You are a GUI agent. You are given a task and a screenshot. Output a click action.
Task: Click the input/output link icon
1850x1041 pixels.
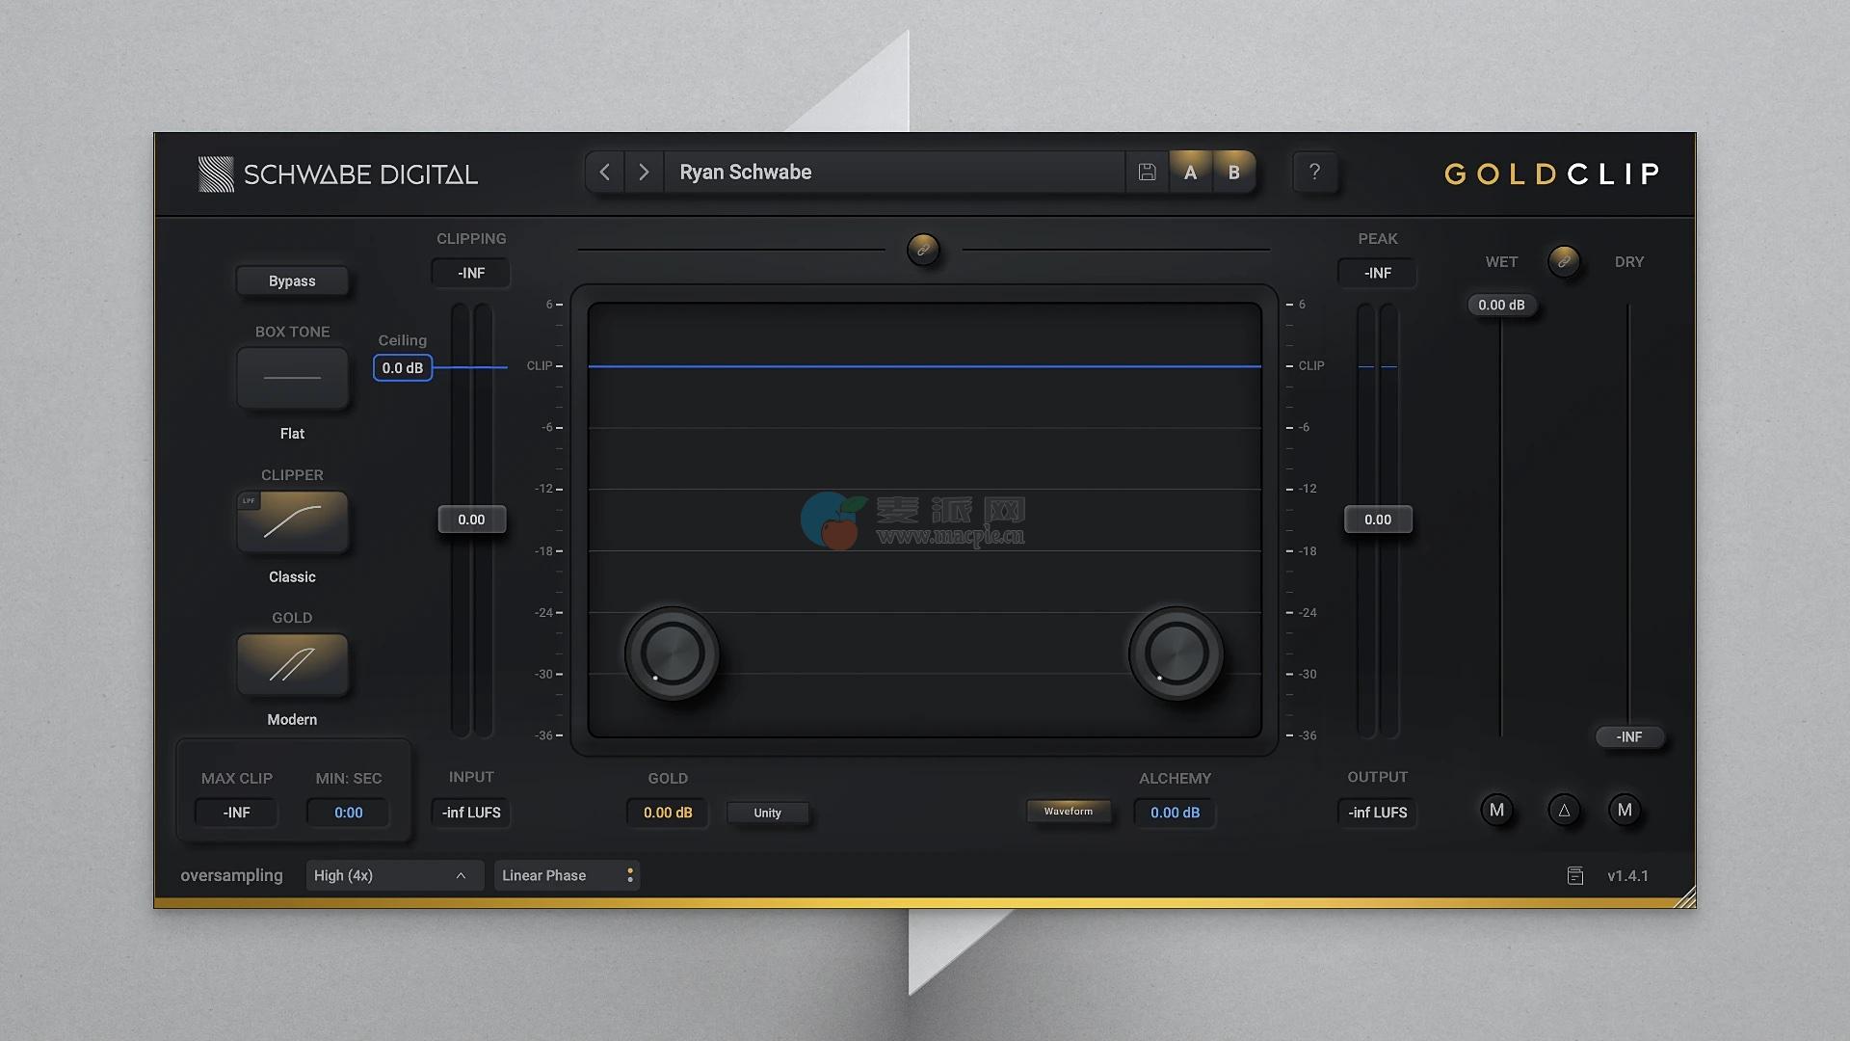point(923,250)
